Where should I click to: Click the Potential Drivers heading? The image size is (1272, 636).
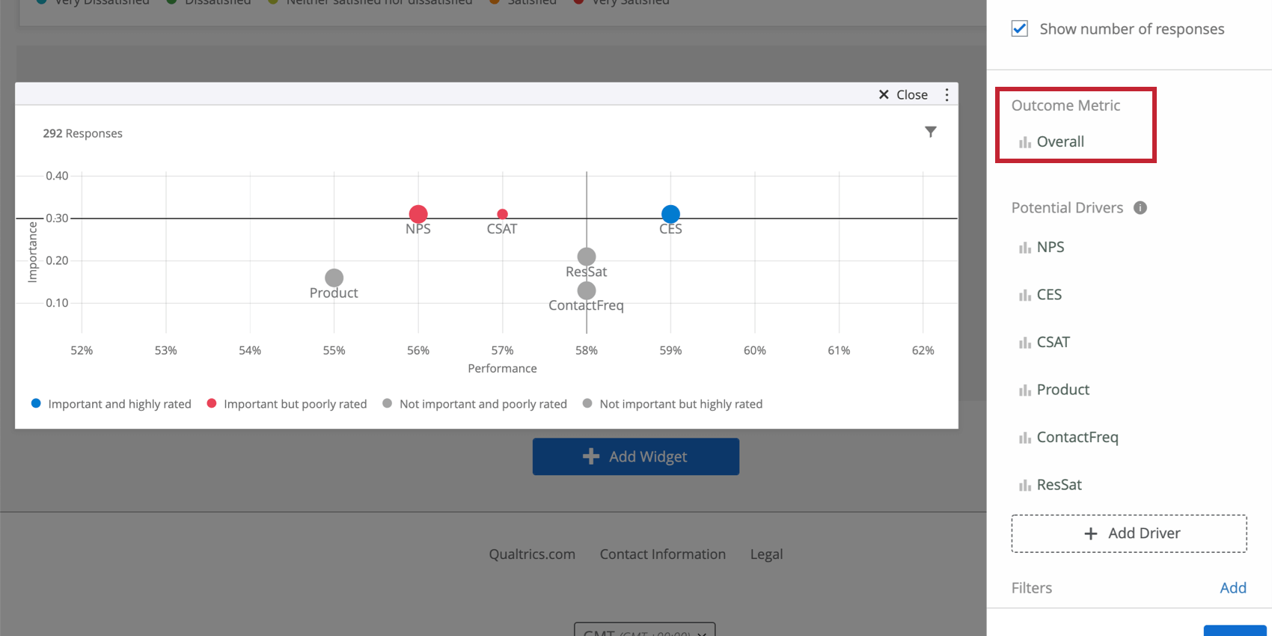1068,208
